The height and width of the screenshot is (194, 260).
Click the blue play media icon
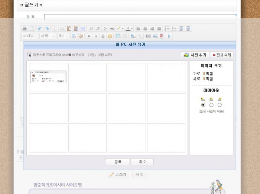(169, 36)
